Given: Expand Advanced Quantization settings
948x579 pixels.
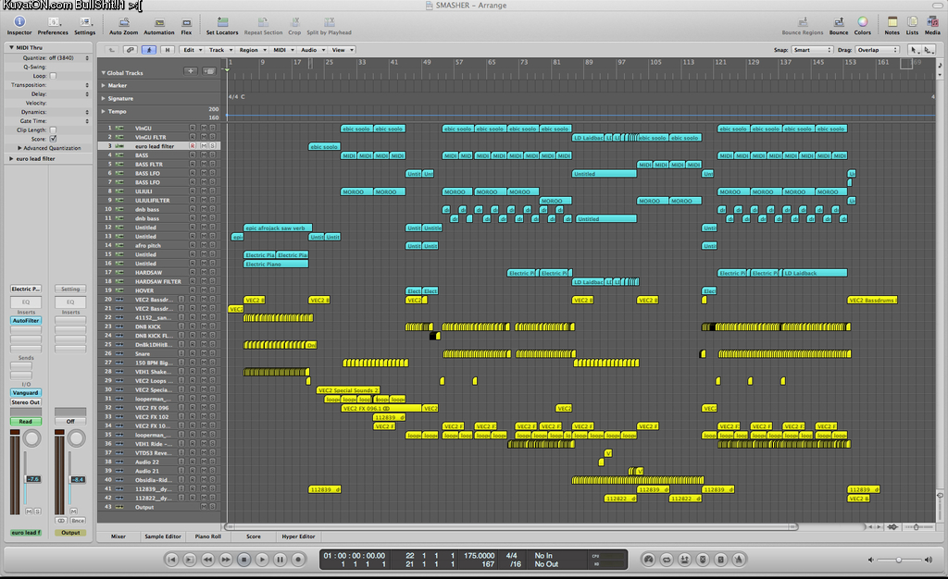Looking at the screenshot, I should click(x=19, y=148).
